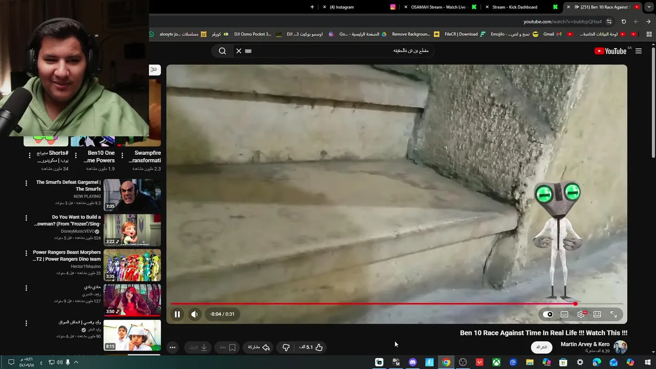Open keyboard input icon in search
656x369 pixels.
[249, 51]
